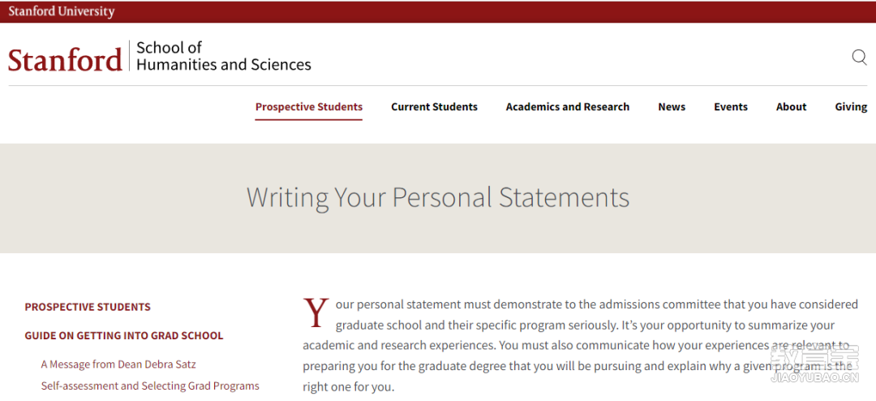Open Self-assessment and Selecting Grad Programs
The image size is (876, 401).
150,386
